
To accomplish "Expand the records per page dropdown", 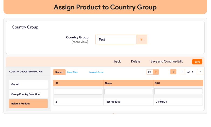I will 156,72.
